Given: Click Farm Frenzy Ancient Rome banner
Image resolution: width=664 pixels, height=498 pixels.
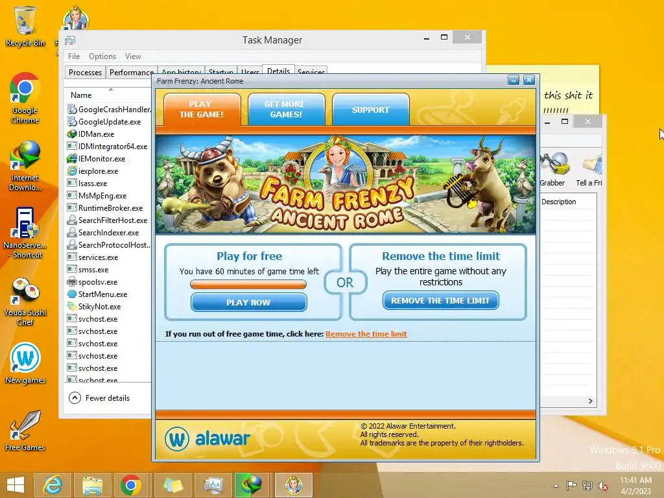Looking at the screenshot, I should point(345,184).
